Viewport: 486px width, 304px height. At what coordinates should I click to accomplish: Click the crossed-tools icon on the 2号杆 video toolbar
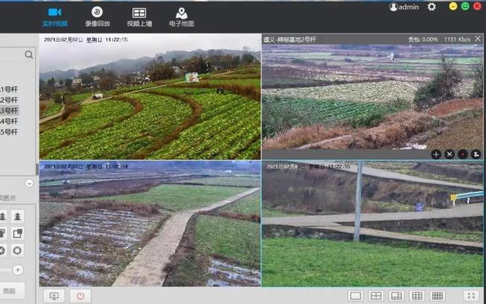(450, 154)
